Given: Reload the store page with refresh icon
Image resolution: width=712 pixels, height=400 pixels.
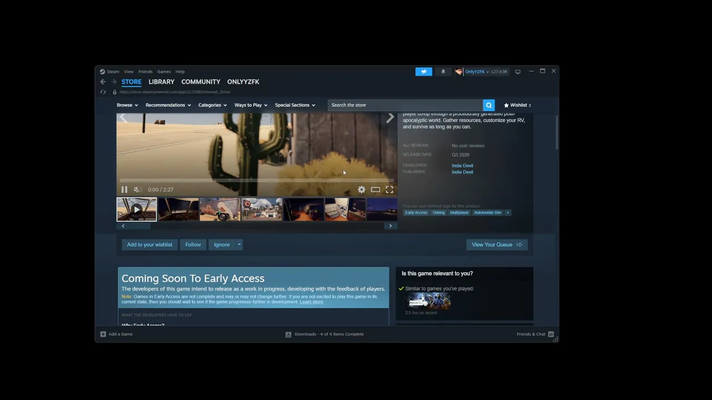Looking at the screenshot, I should coord(103,92).
